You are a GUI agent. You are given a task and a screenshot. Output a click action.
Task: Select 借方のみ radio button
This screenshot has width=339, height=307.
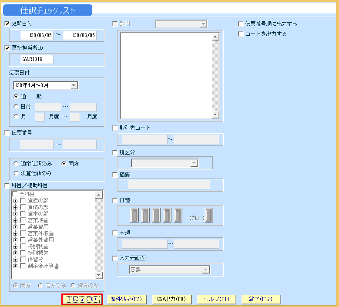40,286
